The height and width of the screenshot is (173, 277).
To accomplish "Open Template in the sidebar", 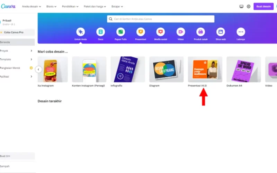I will (6, 59).
